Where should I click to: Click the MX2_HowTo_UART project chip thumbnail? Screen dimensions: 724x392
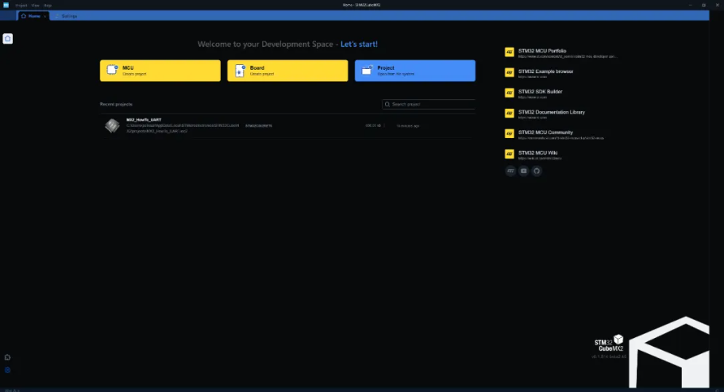(x=112, y=125)
